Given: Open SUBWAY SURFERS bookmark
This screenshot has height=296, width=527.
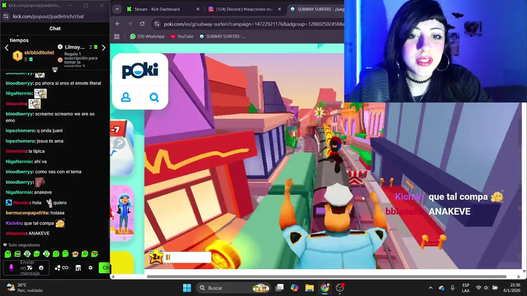Looking at the screenshot, I should point(222,36).
